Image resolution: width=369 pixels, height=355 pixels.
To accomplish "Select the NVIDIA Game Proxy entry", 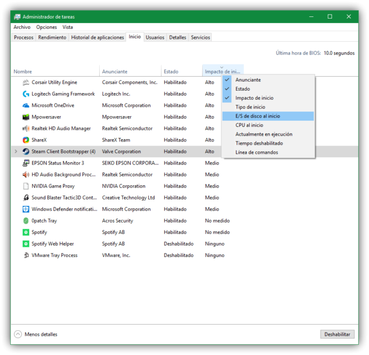I will coord(53,186).
